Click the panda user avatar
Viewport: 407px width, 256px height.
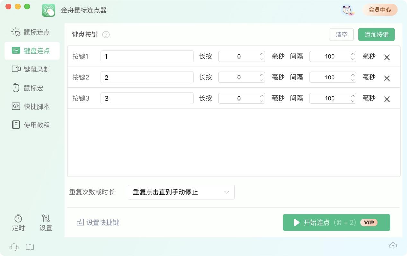tap(347, 10)
